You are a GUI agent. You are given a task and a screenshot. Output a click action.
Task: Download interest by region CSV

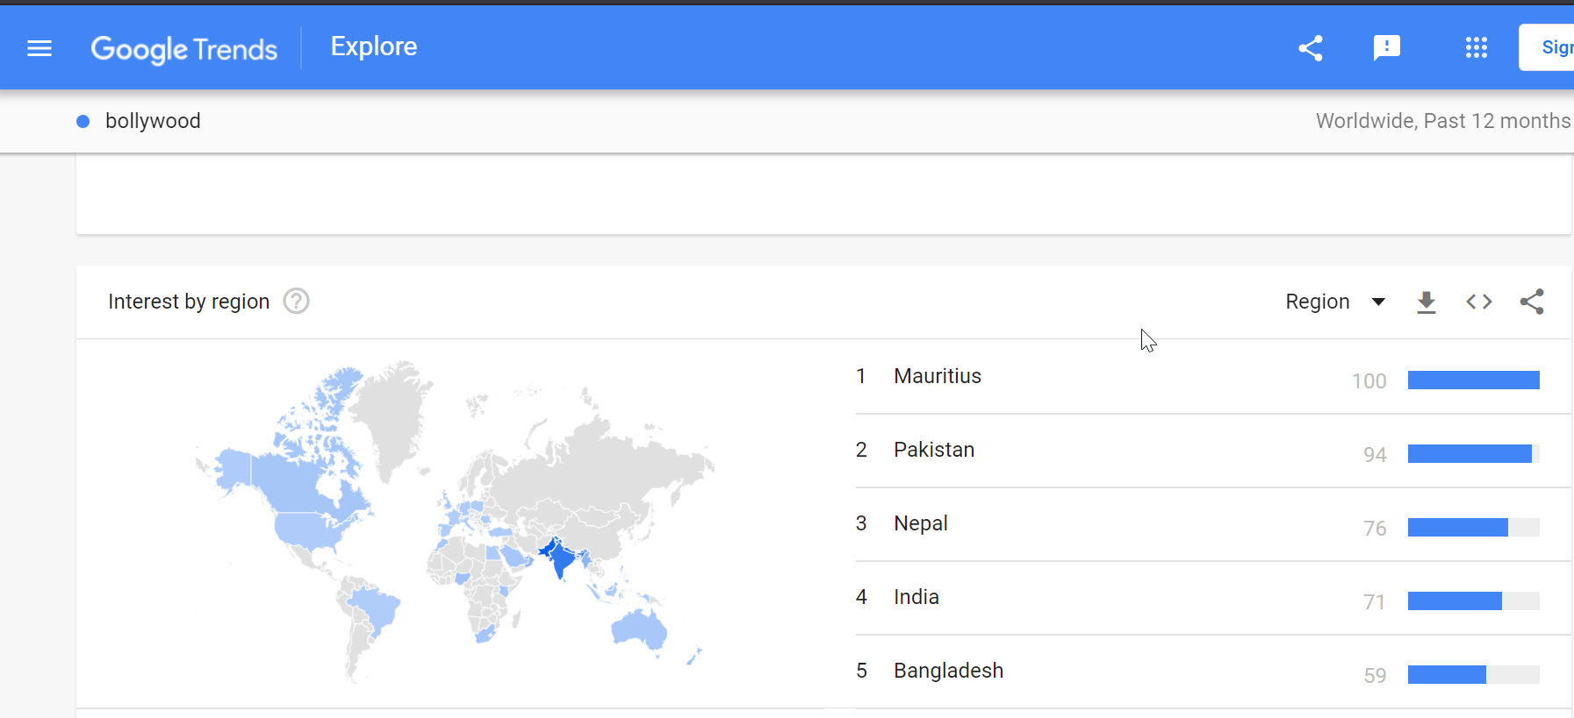(x=1427, y=302)
